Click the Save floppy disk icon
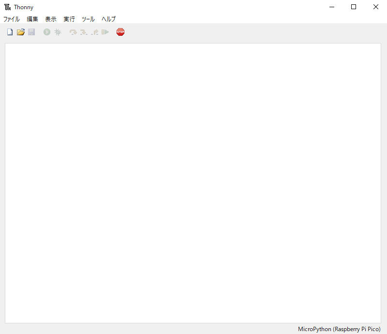Image resolution: width=387 pixels, height=334 pixels. pos(31,32)
